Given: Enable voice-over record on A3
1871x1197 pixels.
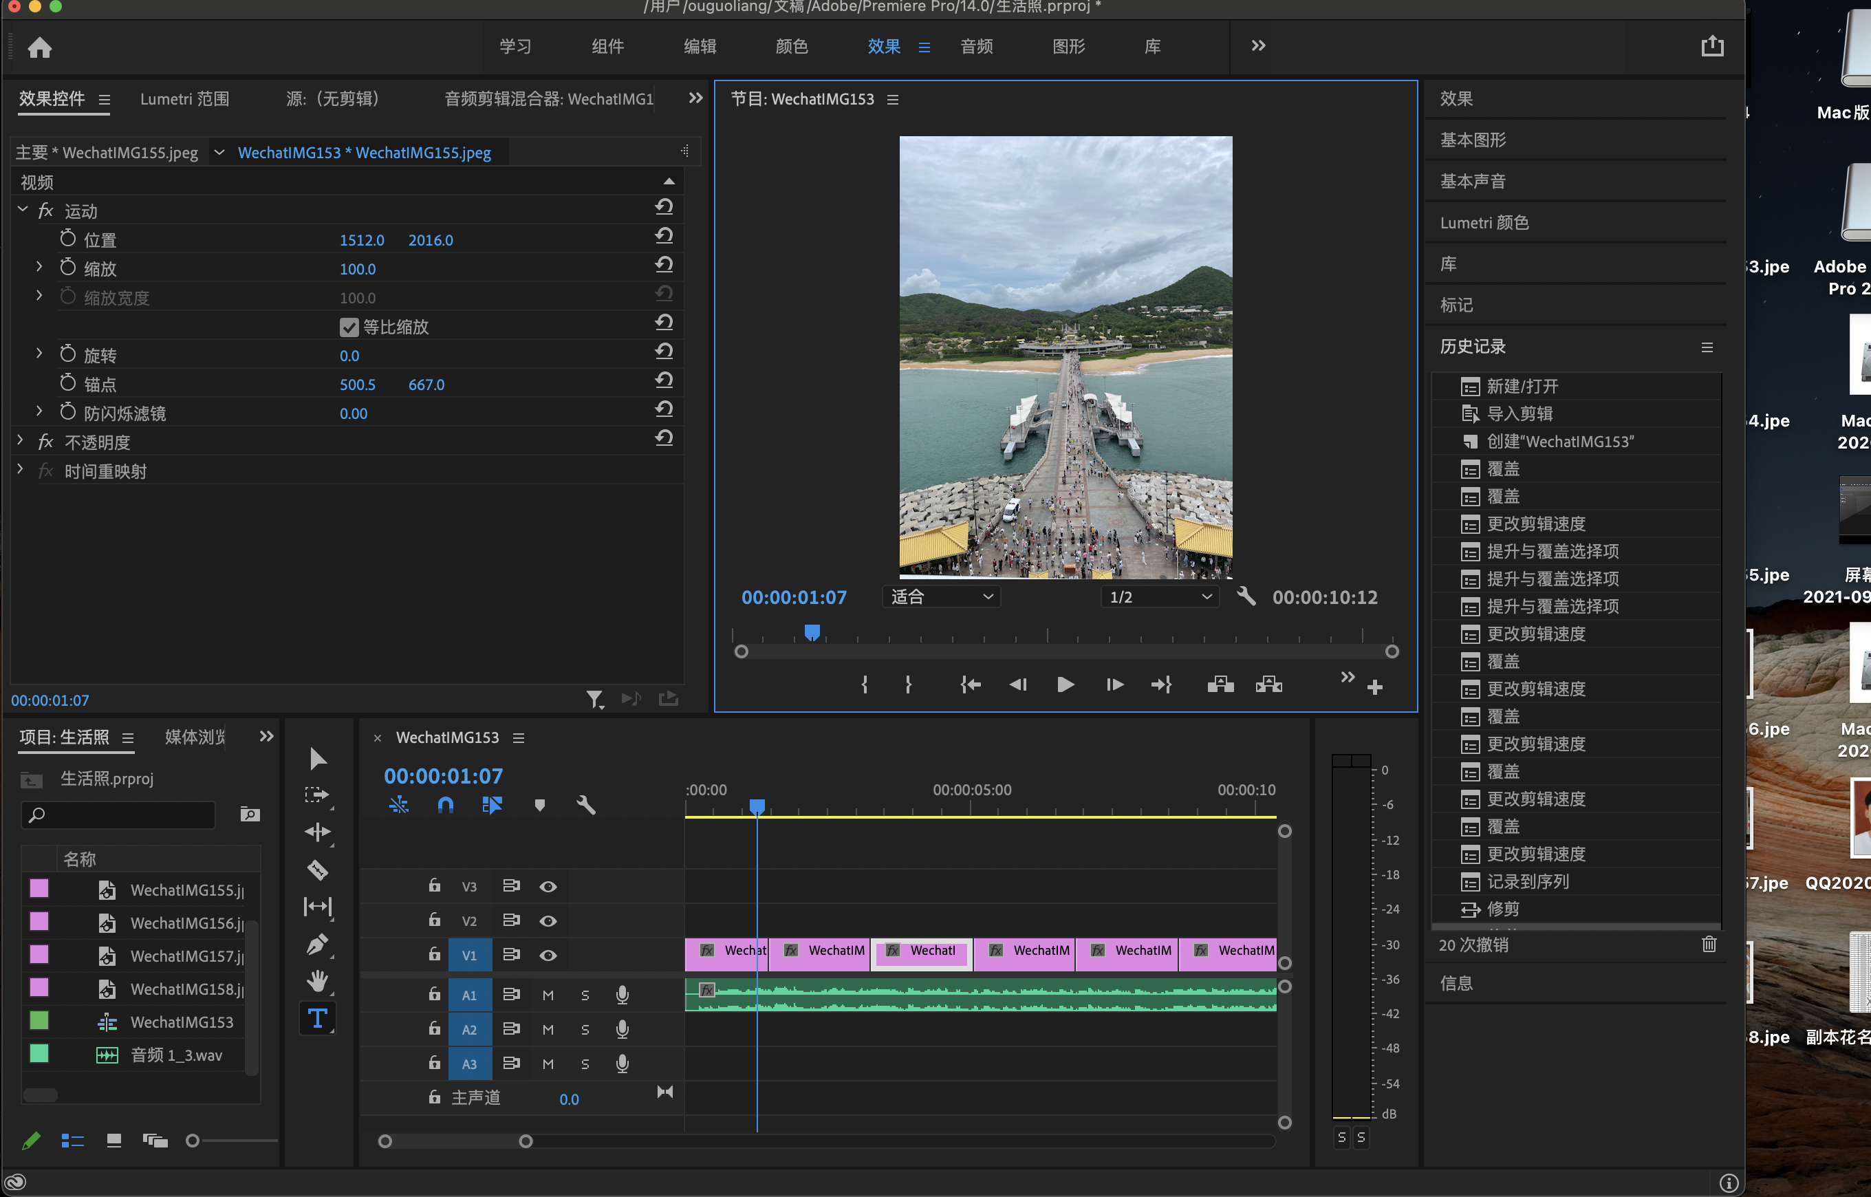Looking at the screenshot, I should [x=622, y=1064].
